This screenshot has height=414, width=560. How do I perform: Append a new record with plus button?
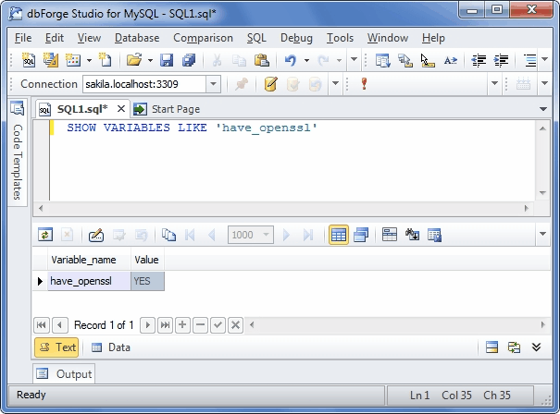click(182, 325)
